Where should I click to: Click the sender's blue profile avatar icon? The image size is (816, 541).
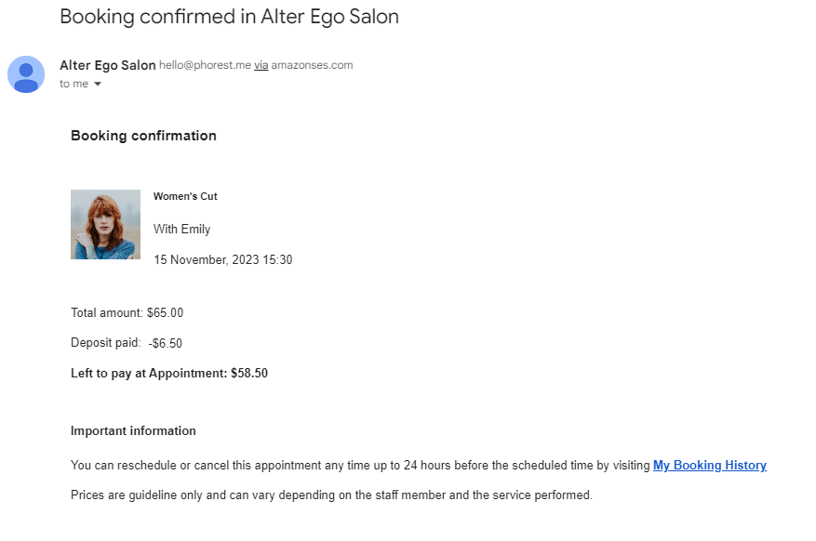26,74
